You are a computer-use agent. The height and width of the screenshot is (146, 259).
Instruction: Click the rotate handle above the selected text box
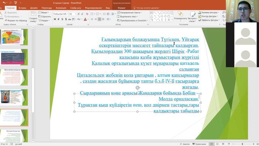[x=138, y=88]
